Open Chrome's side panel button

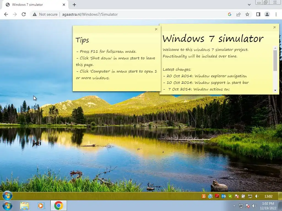click(x=258, y=14)
